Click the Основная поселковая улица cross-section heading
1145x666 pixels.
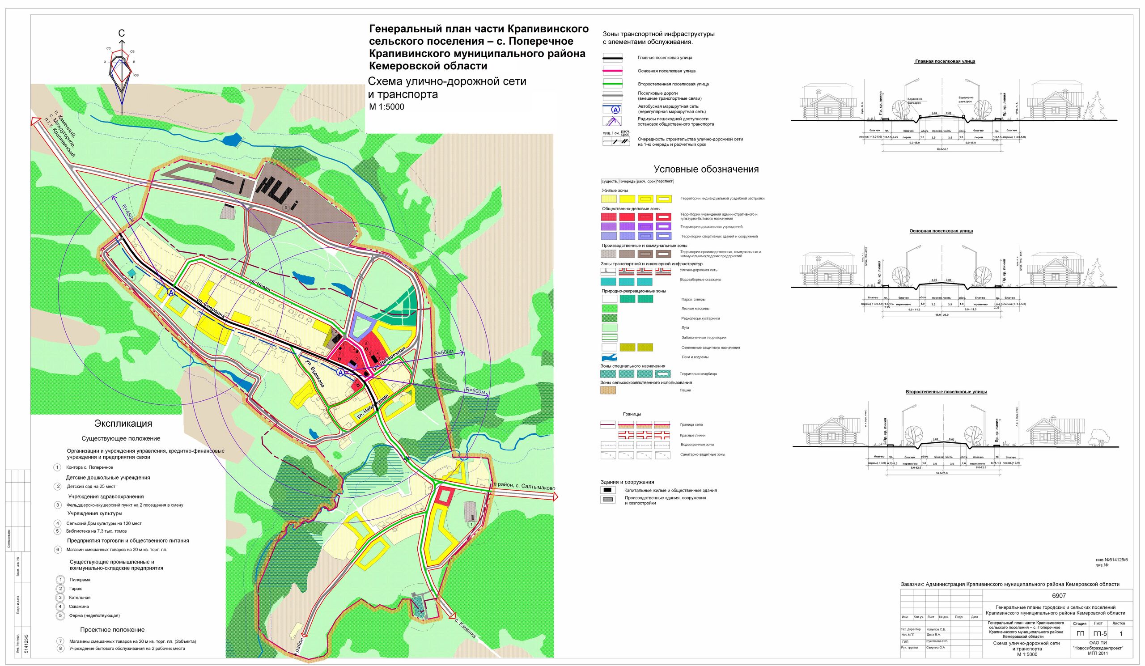click(x=941, y=231)
